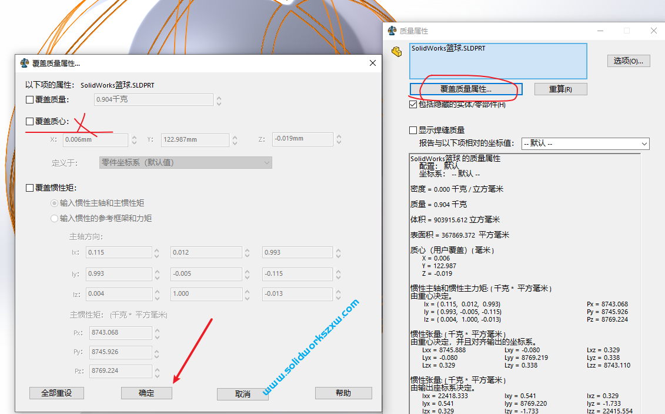Click the 重算(R) recalculate button
Image resolution: width=665 pixels, height=414 pixels.
pyautogui.click(x=560, y=88)
